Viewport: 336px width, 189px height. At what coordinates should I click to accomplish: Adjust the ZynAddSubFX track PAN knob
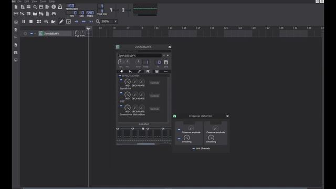pyautogui.click(x=82, y=33)
